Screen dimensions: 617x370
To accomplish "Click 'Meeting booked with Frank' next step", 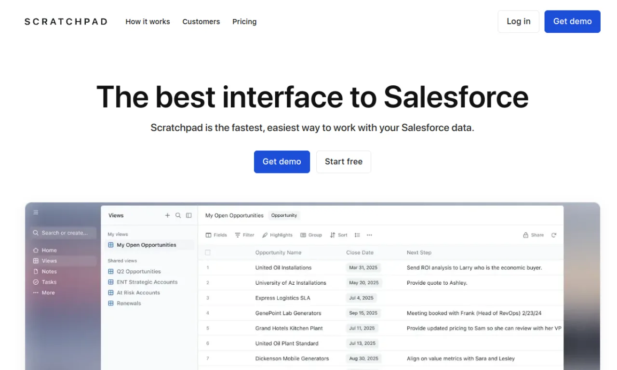I will click(474, 313).
